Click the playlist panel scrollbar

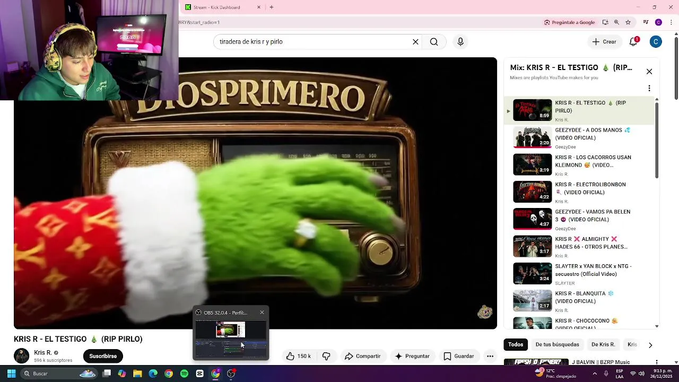tap(657, 140)
